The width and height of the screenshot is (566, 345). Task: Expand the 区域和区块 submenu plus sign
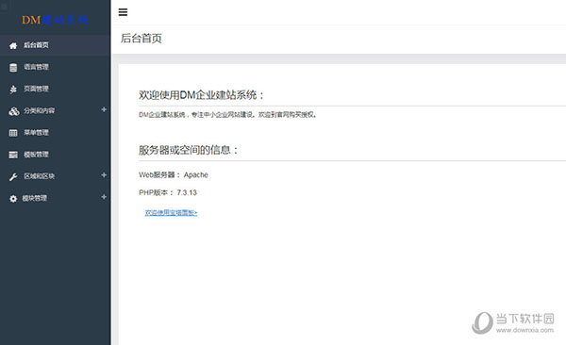pos(104,175)
